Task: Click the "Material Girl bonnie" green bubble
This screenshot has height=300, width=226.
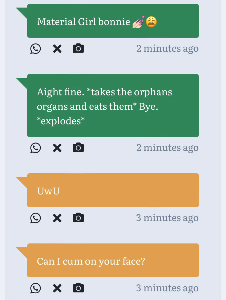Action: (x=113, y=21)
